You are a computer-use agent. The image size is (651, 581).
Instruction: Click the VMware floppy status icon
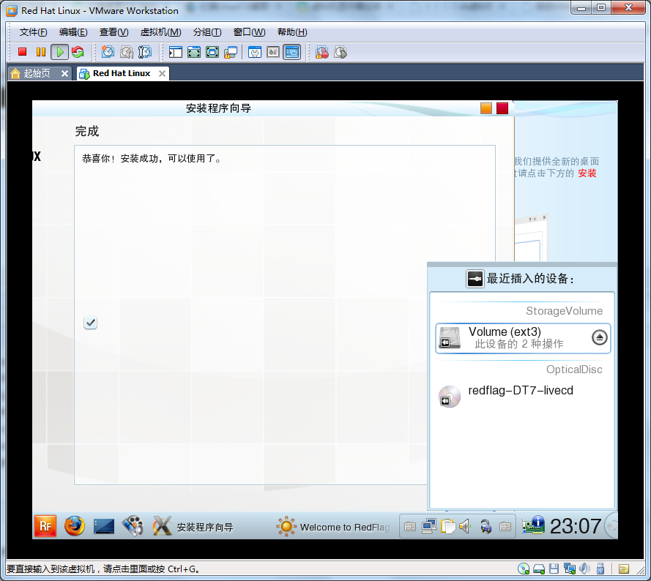[554, 569]
